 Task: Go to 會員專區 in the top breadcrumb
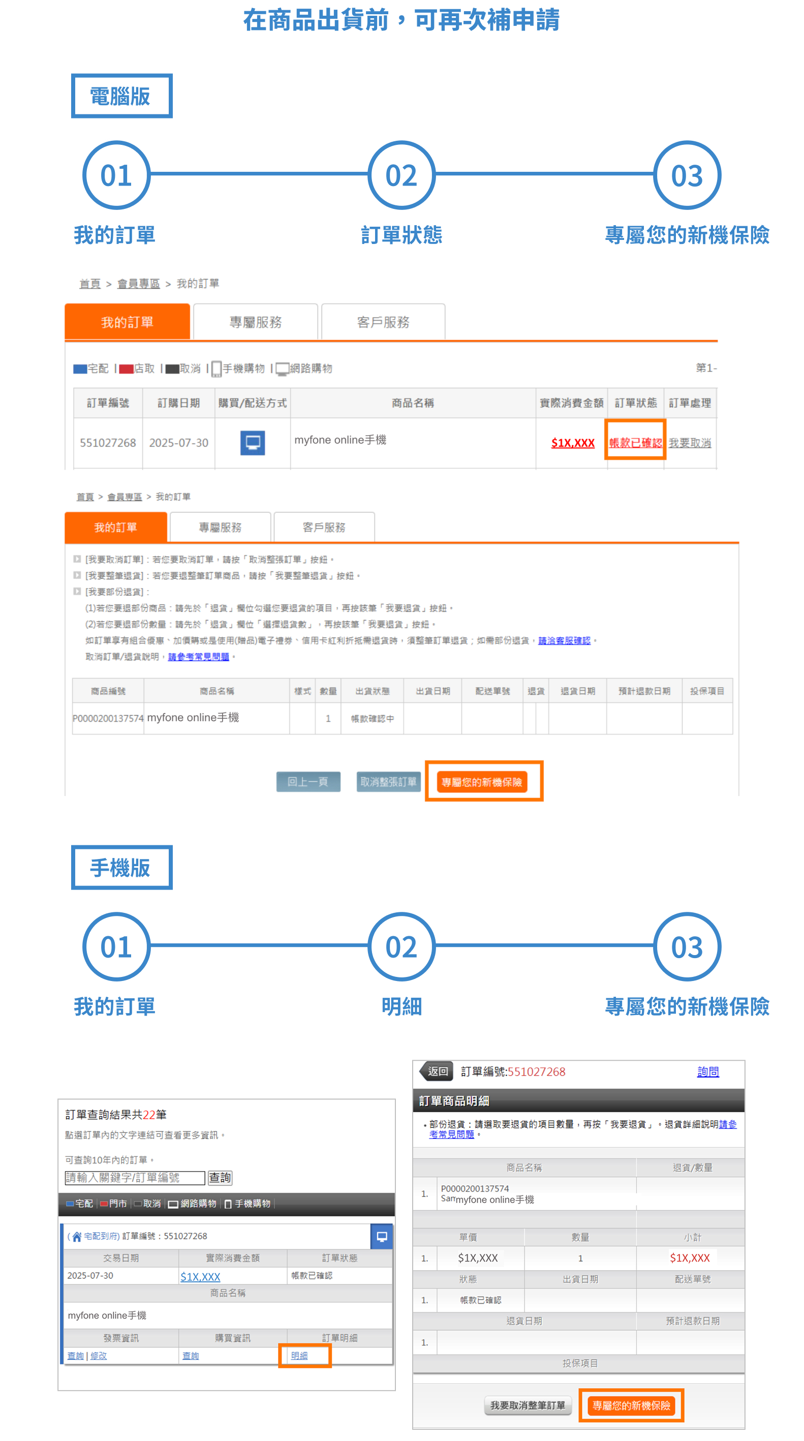(138, 284)
